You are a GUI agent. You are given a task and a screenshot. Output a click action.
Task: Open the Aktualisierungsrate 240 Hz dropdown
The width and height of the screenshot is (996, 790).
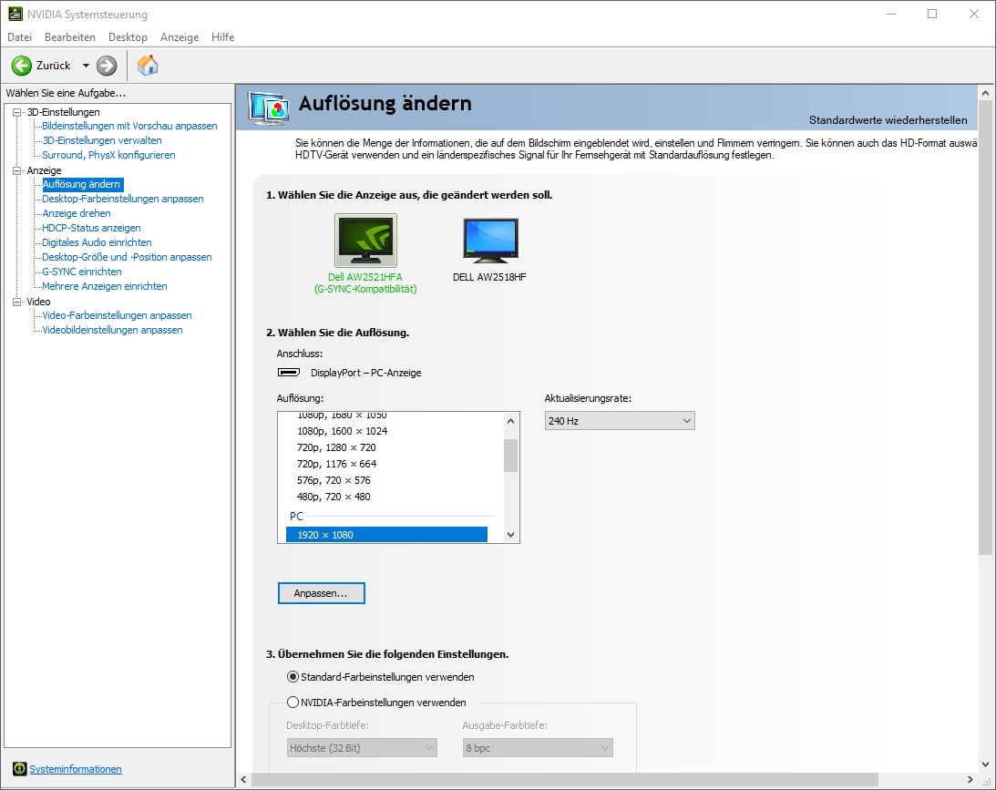point(620,420)
